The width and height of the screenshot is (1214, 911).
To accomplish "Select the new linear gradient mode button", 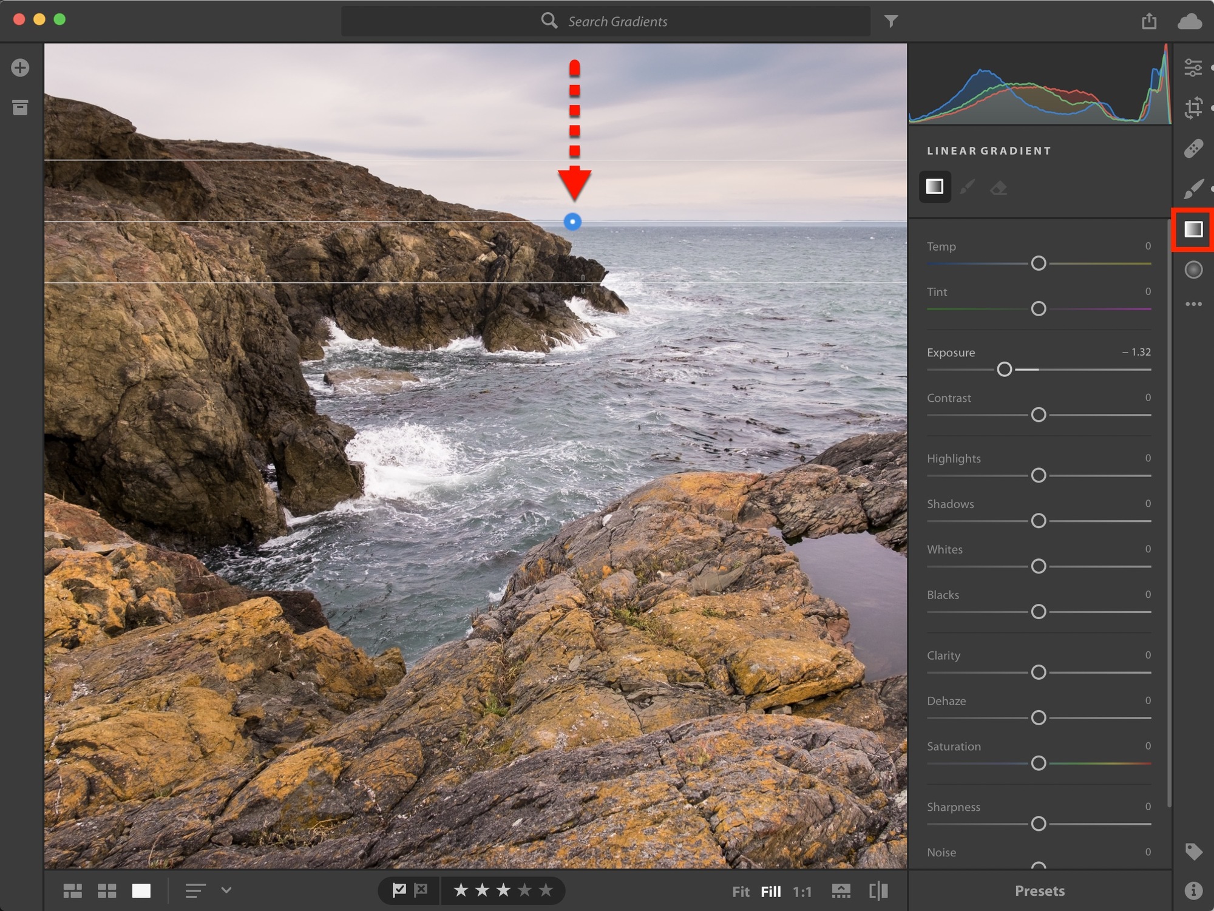I will tap(935, 186).
